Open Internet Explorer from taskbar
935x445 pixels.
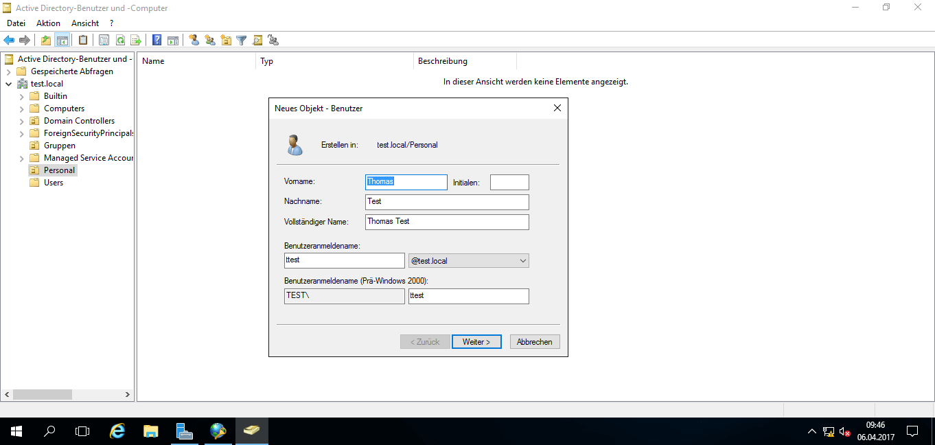click(x=118, y=431)
